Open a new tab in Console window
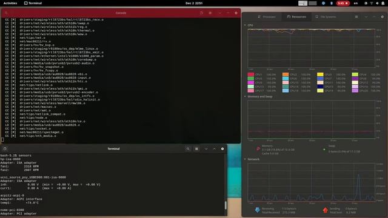Screen dimensions: 388x218 click(201, 13)
